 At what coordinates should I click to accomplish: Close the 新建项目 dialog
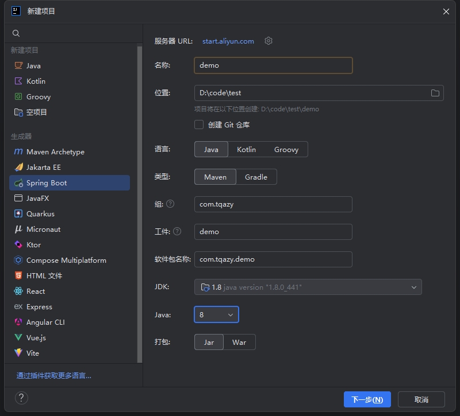pyautogui.click(x=446, y=11)
